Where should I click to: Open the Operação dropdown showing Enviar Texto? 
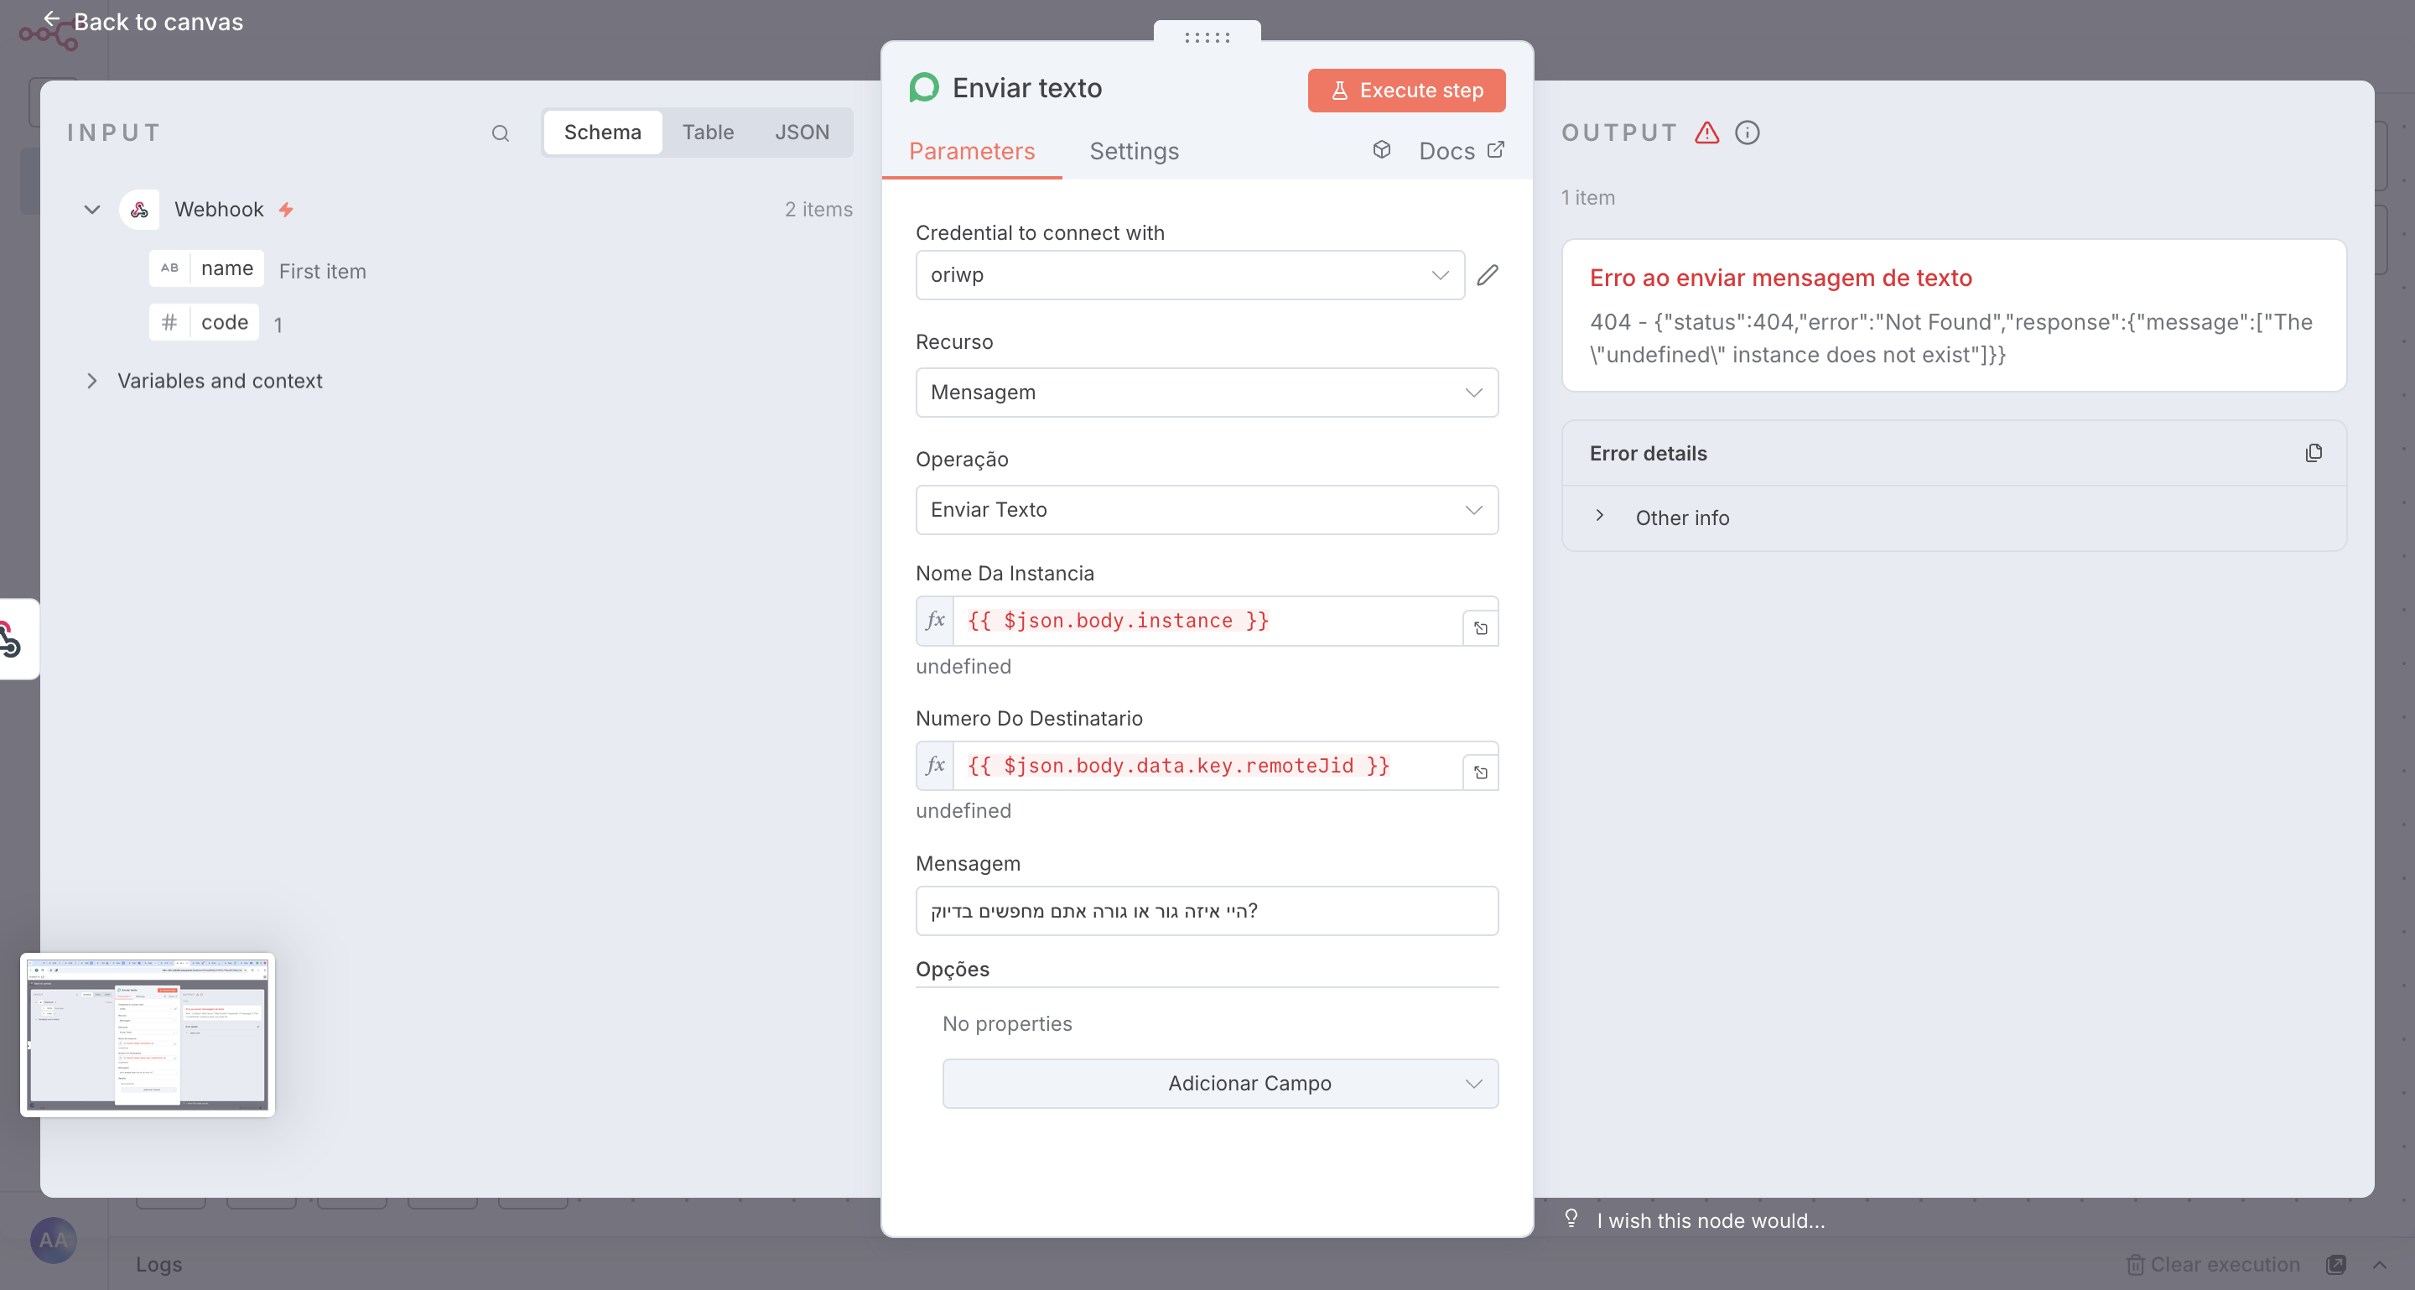(1206, 510)
